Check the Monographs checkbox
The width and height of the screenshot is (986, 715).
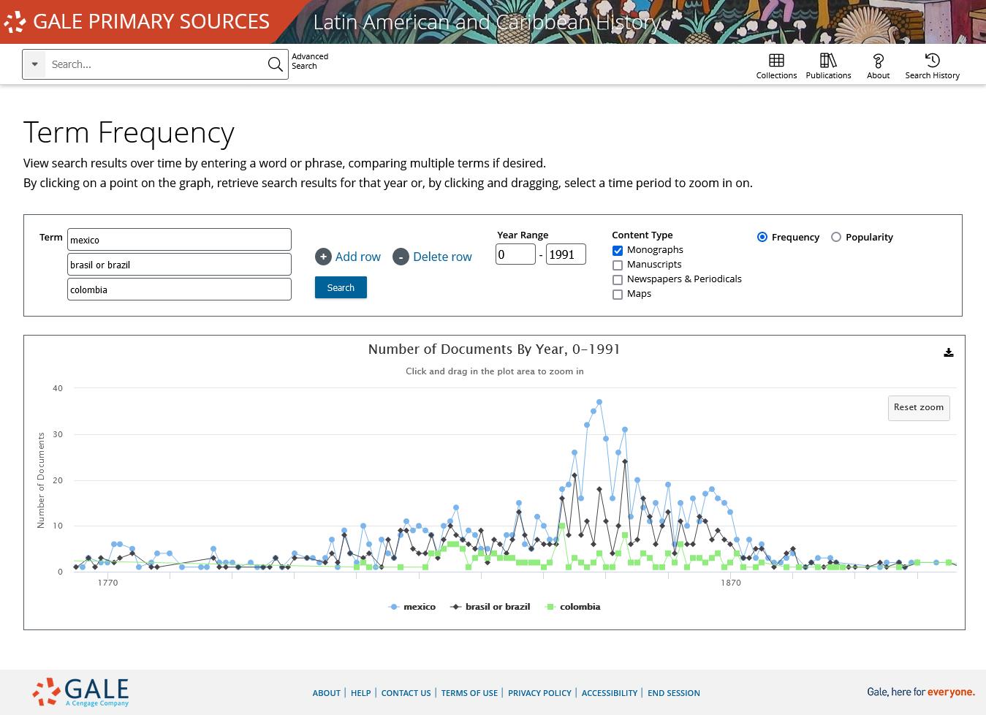[618, 251]
